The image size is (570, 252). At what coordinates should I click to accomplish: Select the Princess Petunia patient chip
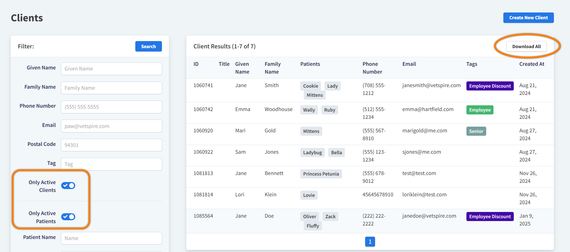point(321,174)
